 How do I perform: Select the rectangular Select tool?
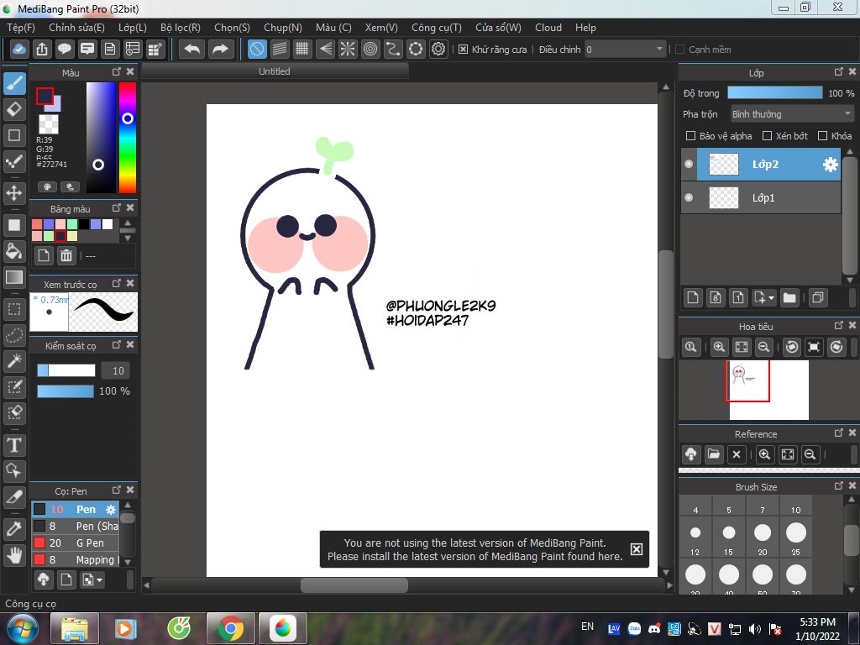point(15,309)
